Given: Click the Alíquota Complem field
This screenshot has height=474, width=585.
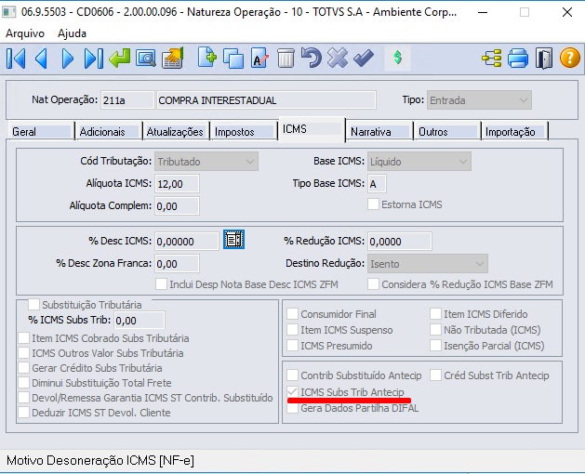Looking at the screenshot, I should (x=177, y=205).
